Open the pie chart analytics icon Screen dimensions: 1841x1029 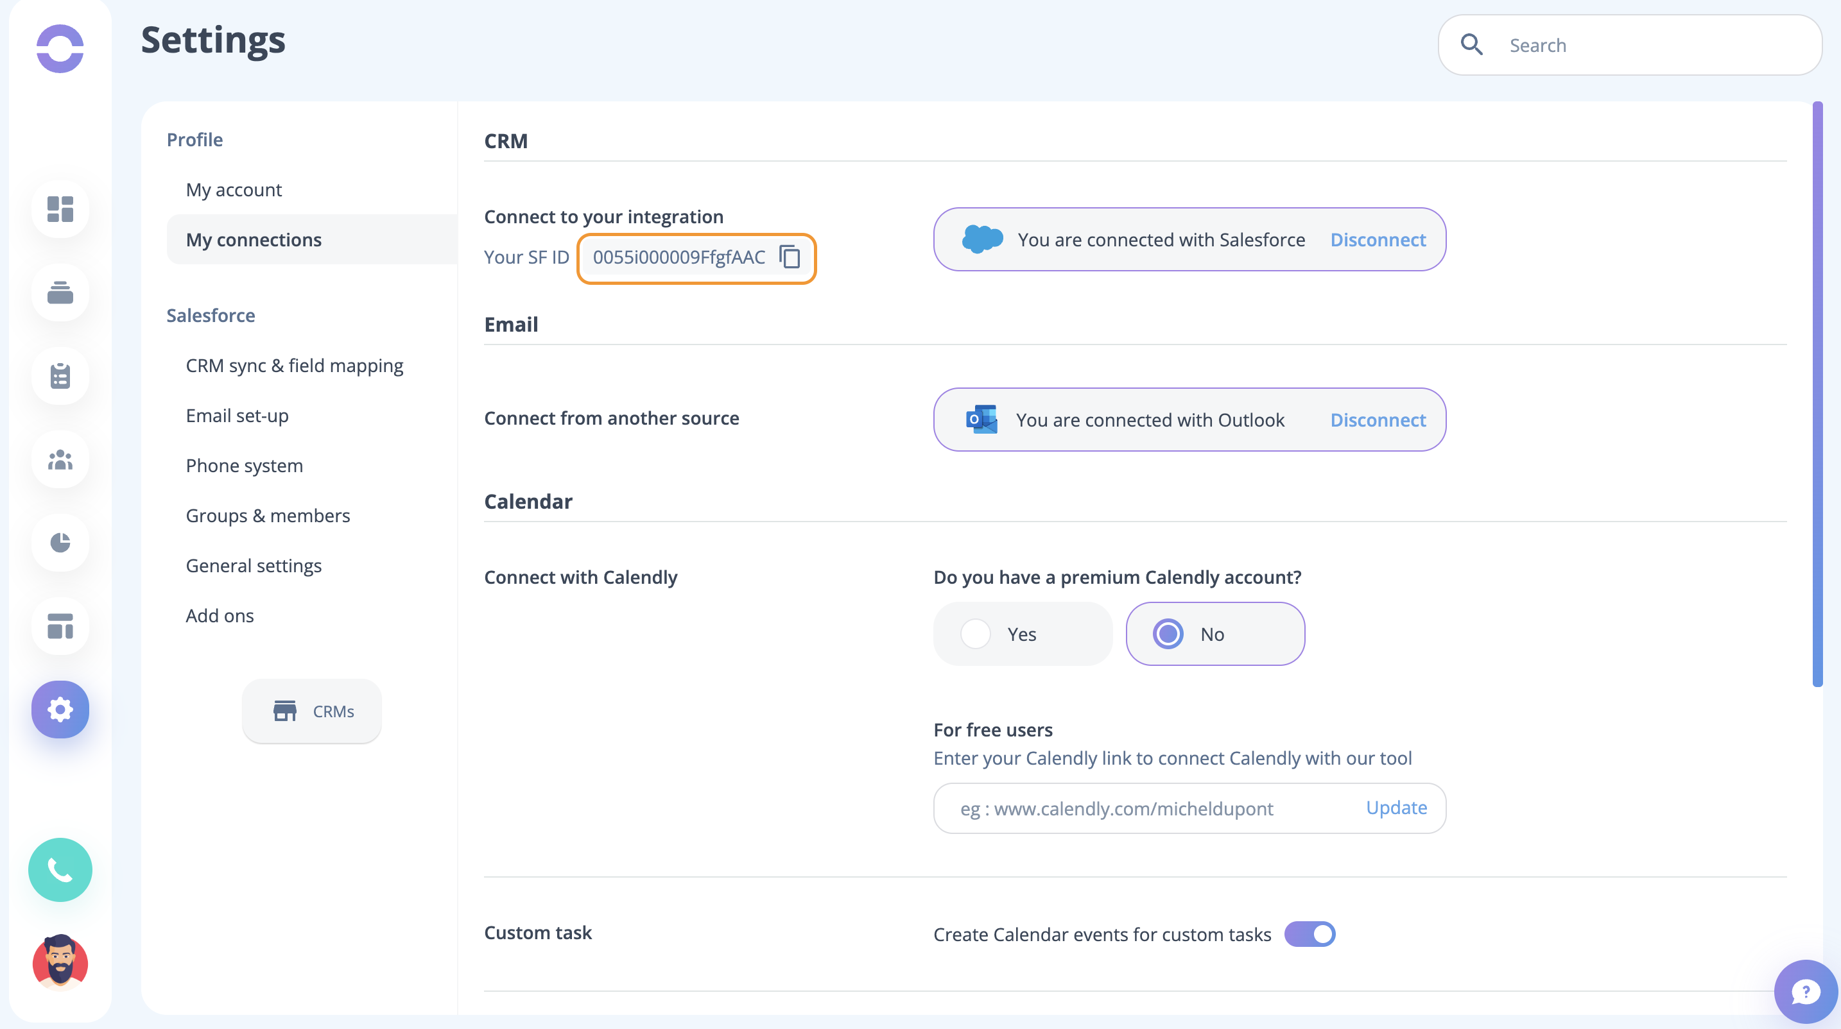(60, 543)
